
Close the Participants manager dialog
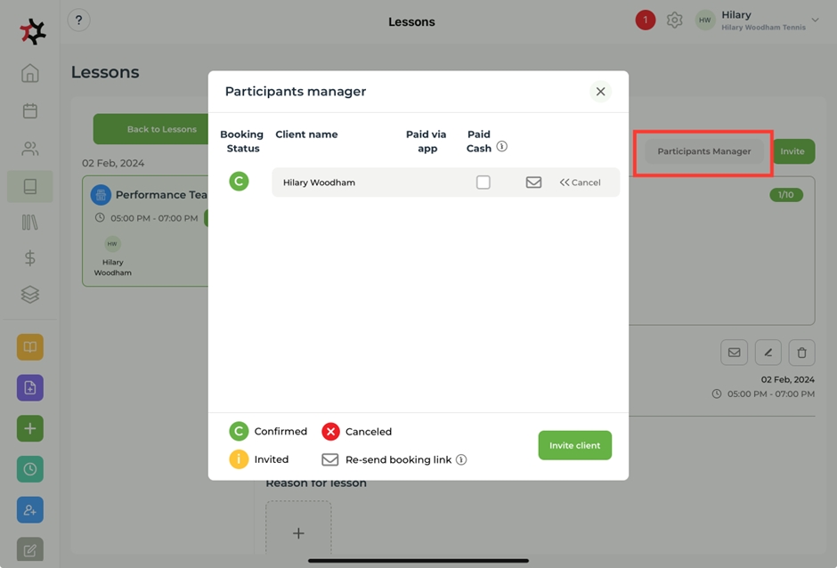(600, 92)
